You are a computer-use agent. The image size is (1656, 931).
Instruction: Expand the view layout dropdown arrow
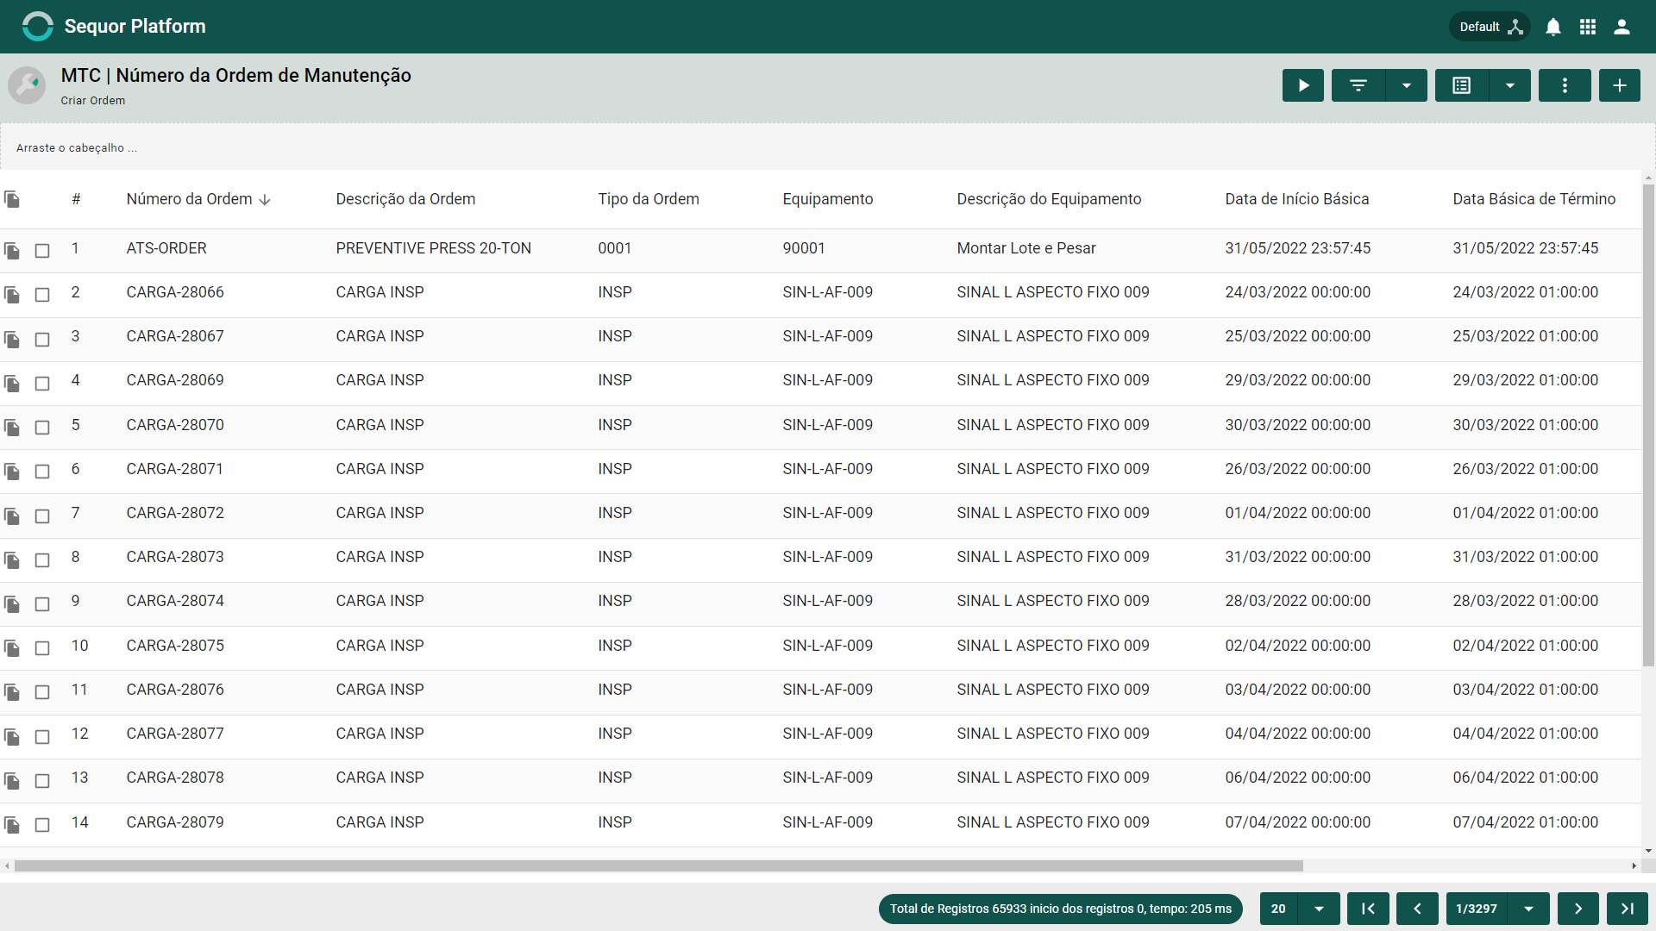pyautogui.click(x=1510, y=85)
